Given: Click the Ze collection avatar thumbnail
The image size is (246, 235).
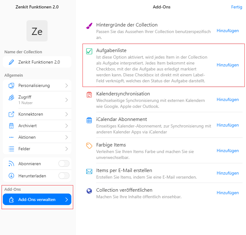Looking at the screenshot, I should pos(37,31).
